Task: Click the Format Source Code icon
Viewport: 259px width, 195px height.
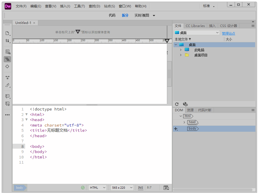Action: (7, 85)
